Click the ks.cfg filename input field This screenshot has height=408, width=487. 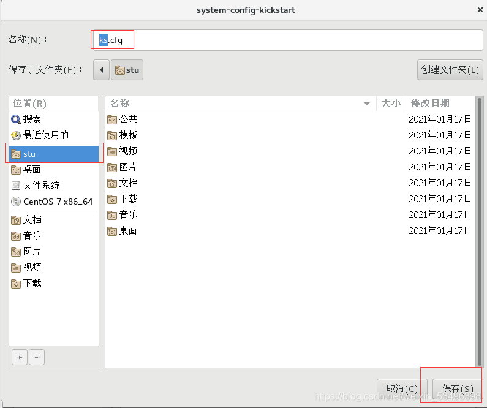(288, 40)
